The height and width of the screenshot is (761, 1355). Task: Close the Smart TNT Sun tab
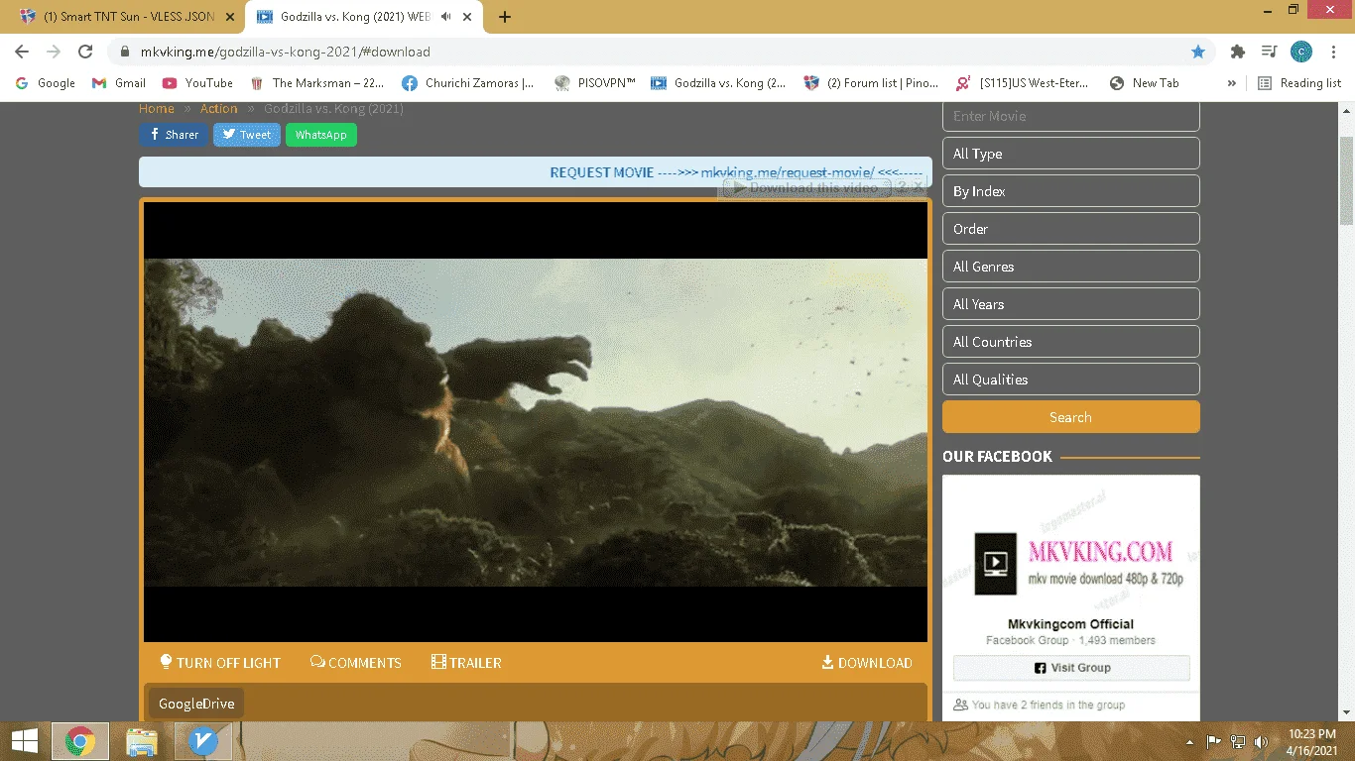[230, 17]
